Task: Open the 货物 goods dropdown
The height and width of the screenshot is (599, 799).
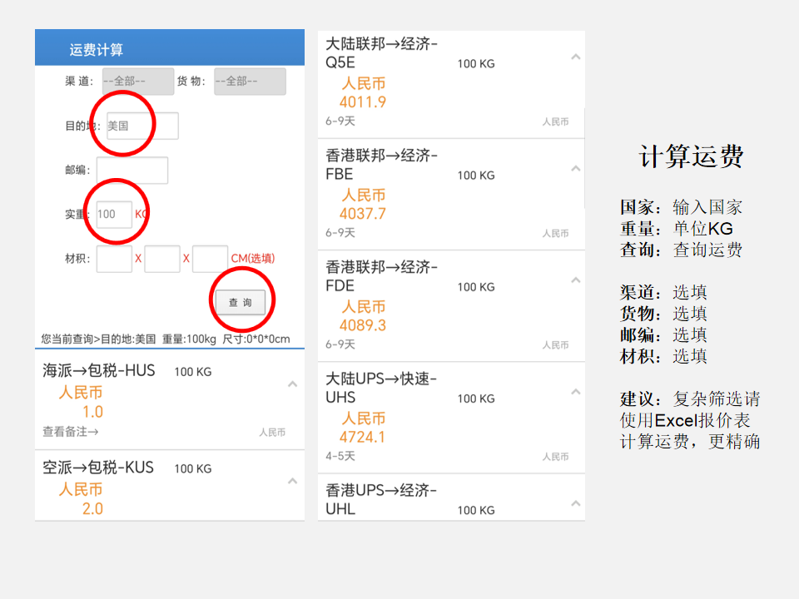Action: click(250, 82)
